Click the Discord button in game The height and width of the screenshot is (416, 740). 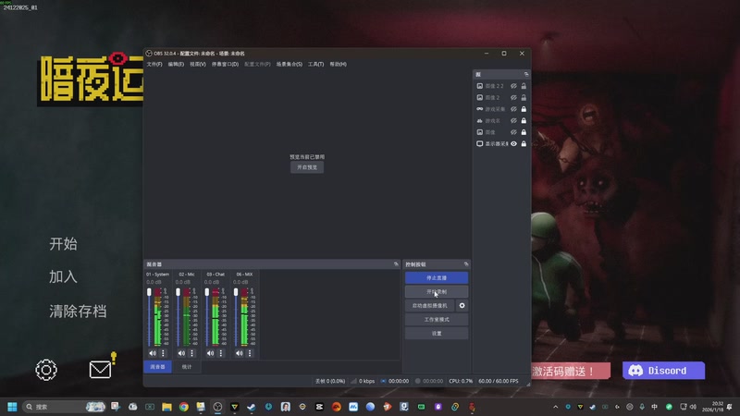(x=663, y=371)
